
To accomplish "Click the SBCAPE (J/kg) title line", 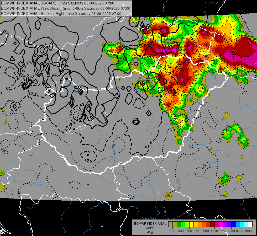I will coord(57,3).
